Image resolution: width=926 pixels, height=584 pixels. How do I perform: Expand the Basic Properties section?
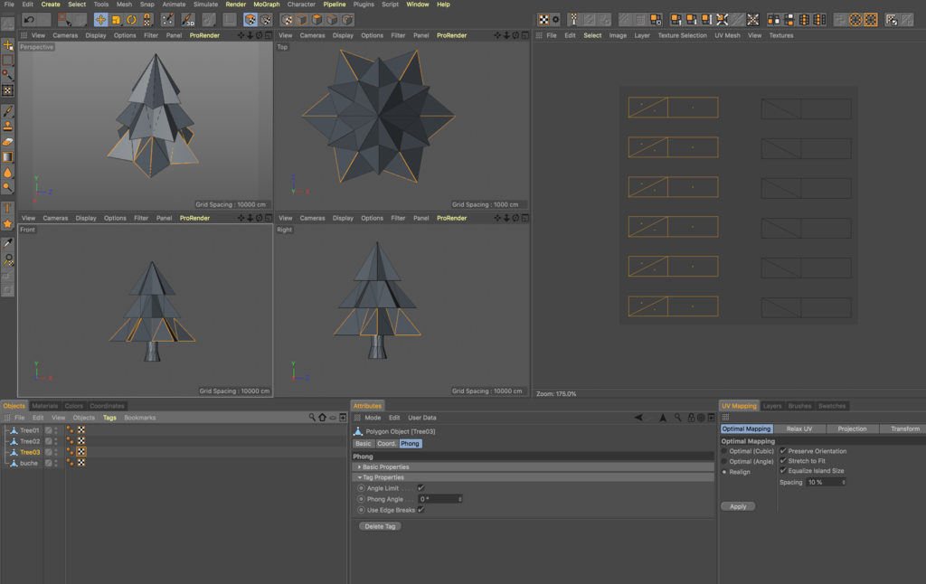coord(359,466)
